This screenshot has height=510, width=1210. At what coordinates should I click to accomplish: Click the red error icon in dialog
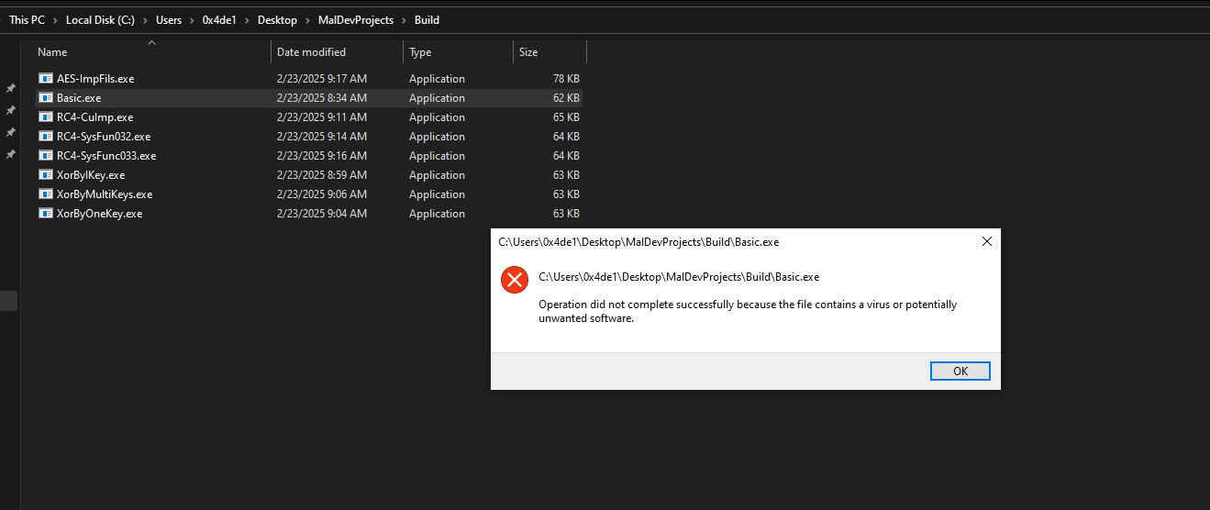tap(515, 280)
